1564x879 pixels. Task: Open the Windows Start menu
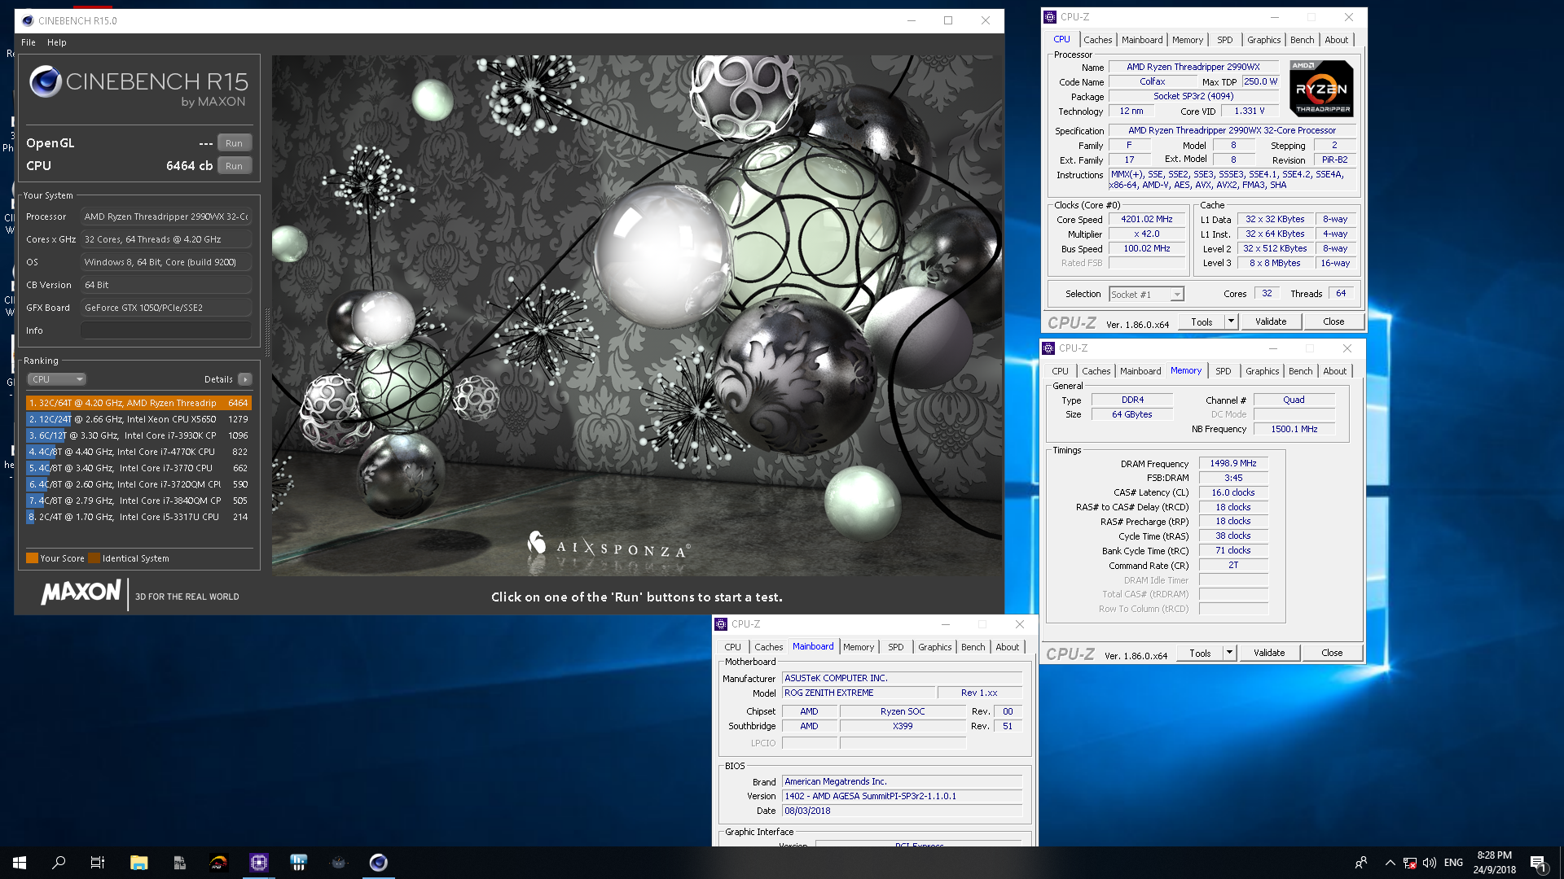pyautogui.click(x=20, y=863)
